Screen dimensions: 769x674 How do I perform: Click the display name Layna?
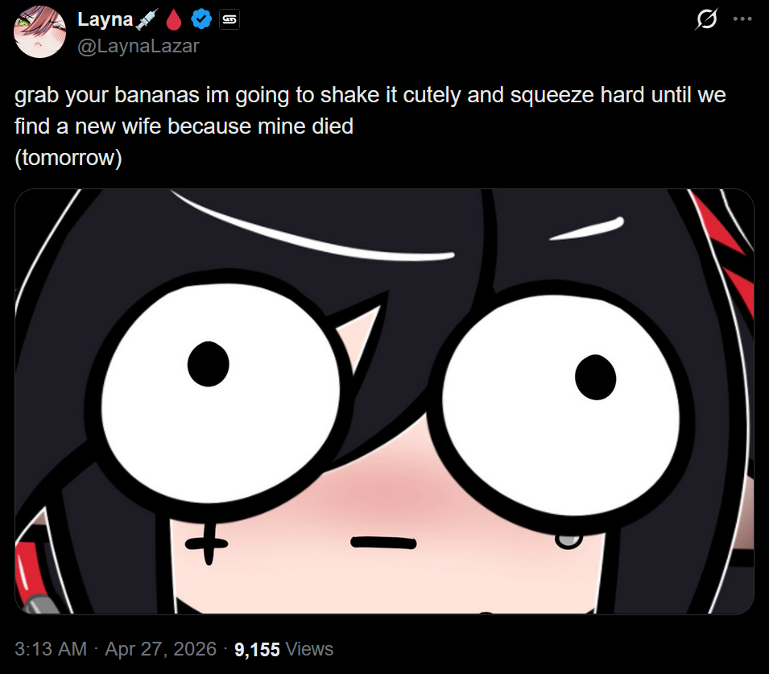pyautogui.click(x=105, y=19)
